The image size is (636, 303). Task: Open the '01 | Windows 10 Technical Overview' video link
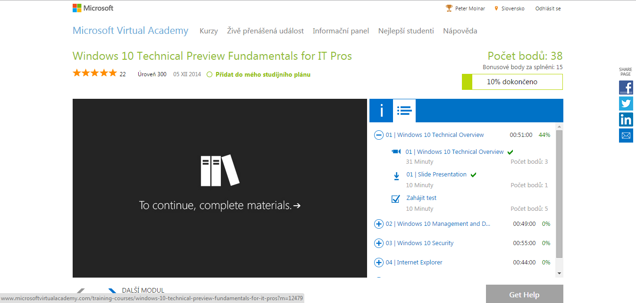[x=455, y=151]
